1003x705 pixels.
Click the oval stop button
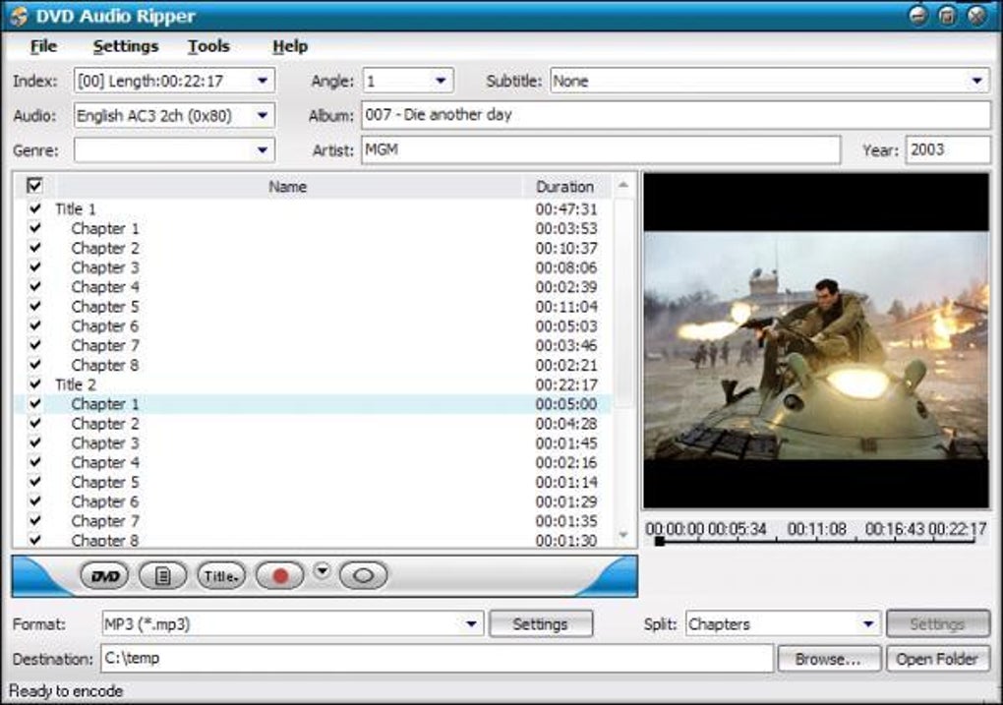363,576
